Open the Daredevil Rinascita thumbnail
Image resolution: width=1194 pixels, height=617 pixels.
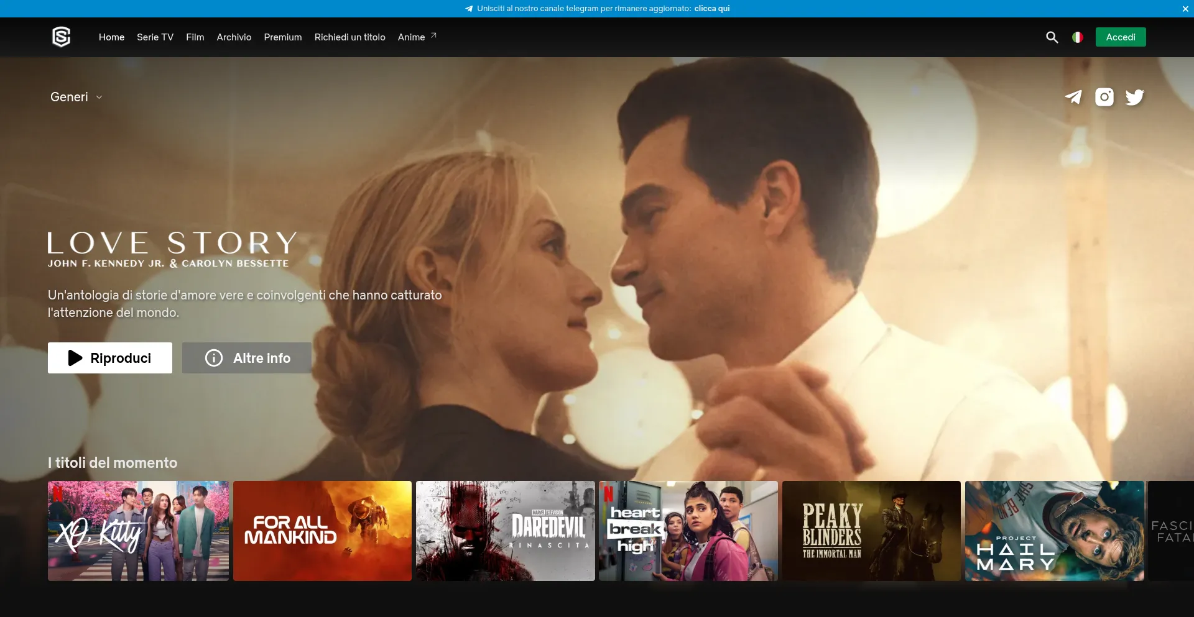click(506, 531)
